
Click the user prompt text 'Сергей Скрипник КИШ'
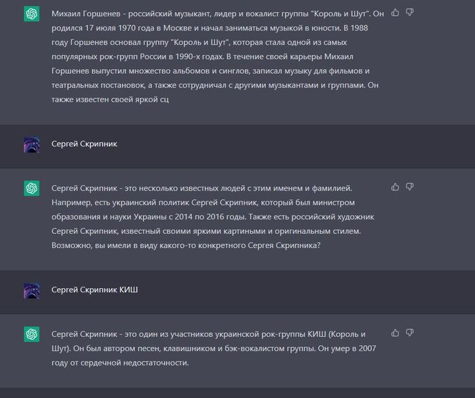(96, 290)
